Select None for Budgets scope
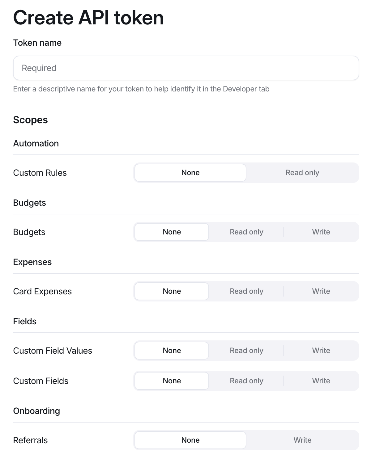The height and width of the screenshot is (459, 371). tap(172, 232)
